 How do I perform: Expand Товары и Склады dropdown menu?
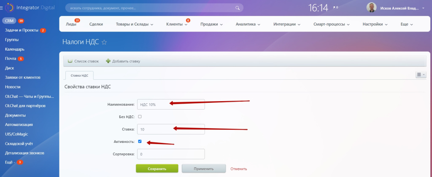coord(134,24)
